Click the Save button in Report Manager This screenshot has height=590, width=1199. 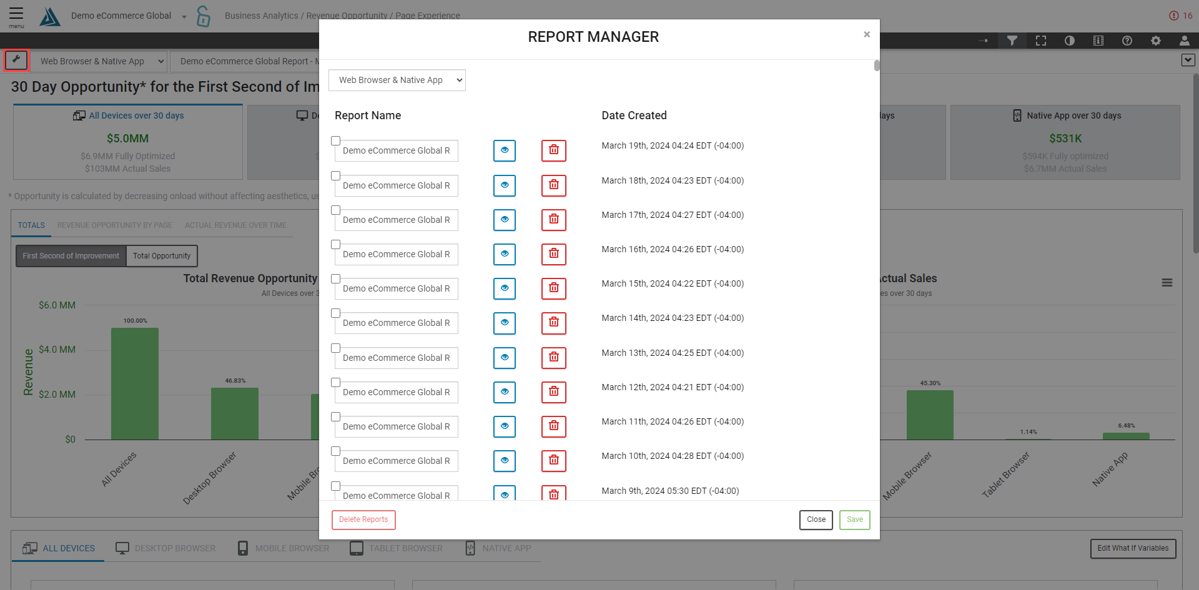pyautogui.click(x=855, y=519)
